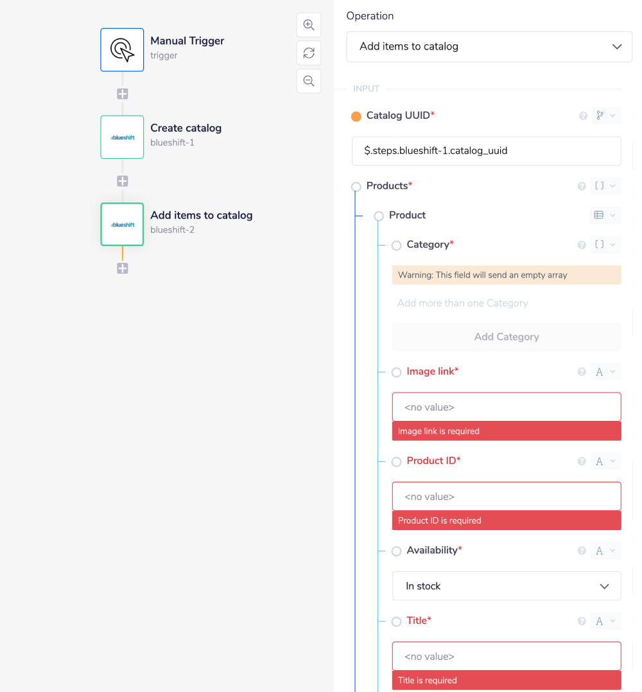Select the Manual Trigger step icon

[122, 49]
